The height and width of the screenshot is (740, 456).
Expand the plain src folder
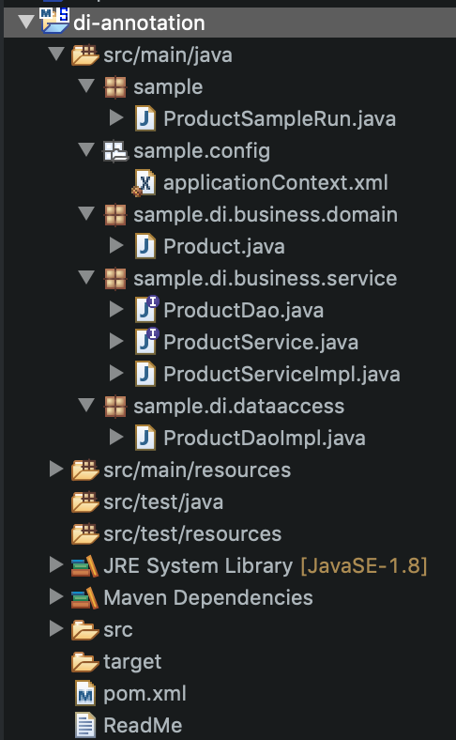[56, 628]
